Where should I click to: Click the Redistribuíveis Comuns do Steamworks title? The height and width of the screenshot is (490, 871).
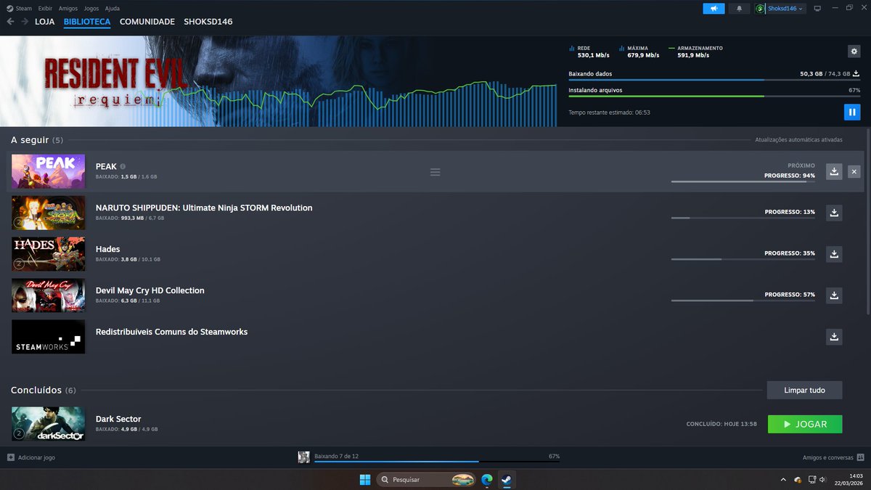pos(172,332)
